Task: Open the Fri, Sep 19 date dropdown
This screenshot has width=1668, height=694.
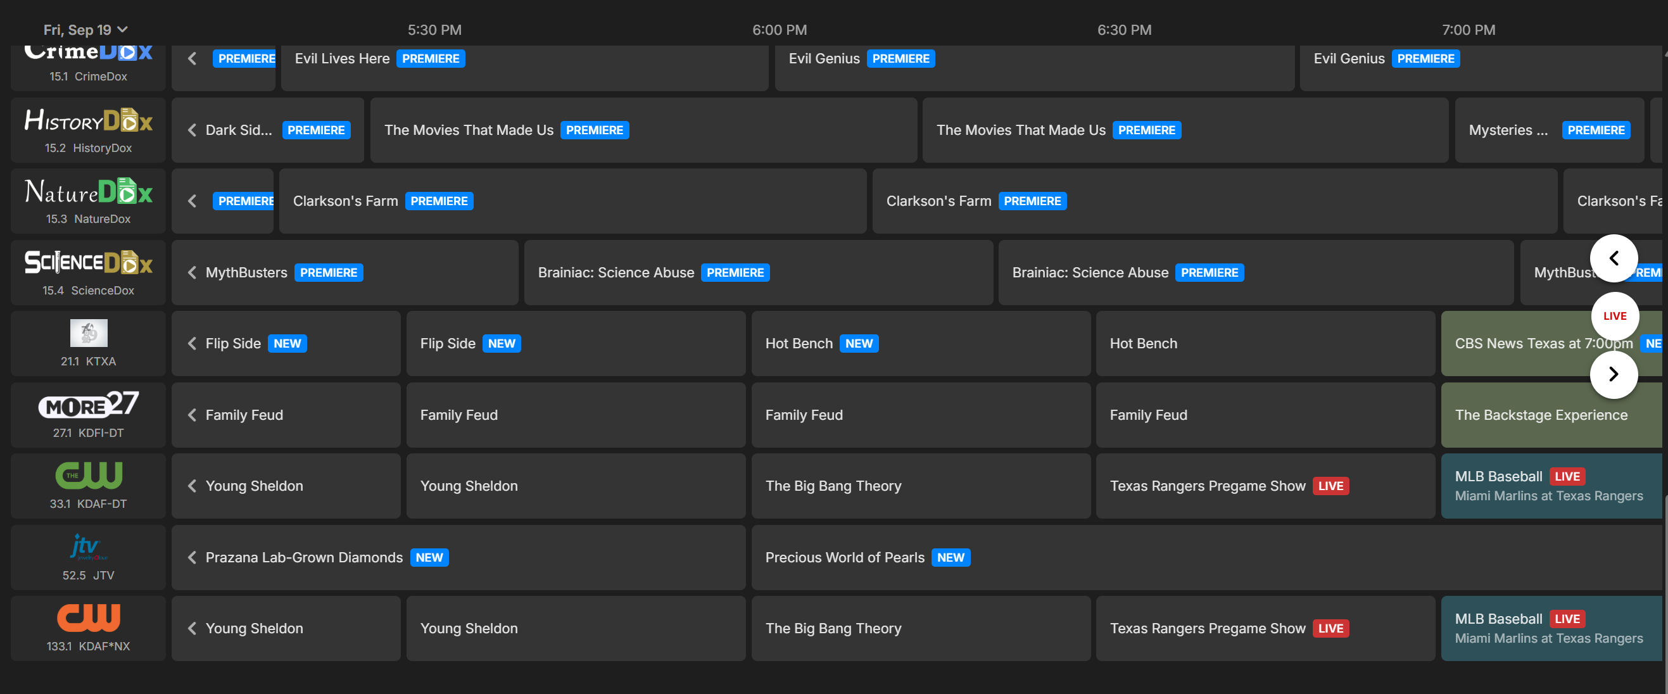Action: pyautogui.click(x=85, y=30)
